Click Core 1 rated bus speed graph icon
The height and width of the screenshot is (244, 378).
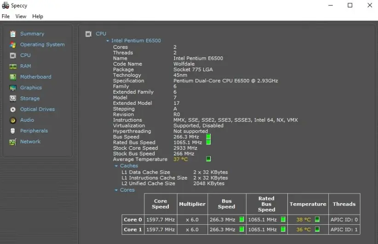283,229
